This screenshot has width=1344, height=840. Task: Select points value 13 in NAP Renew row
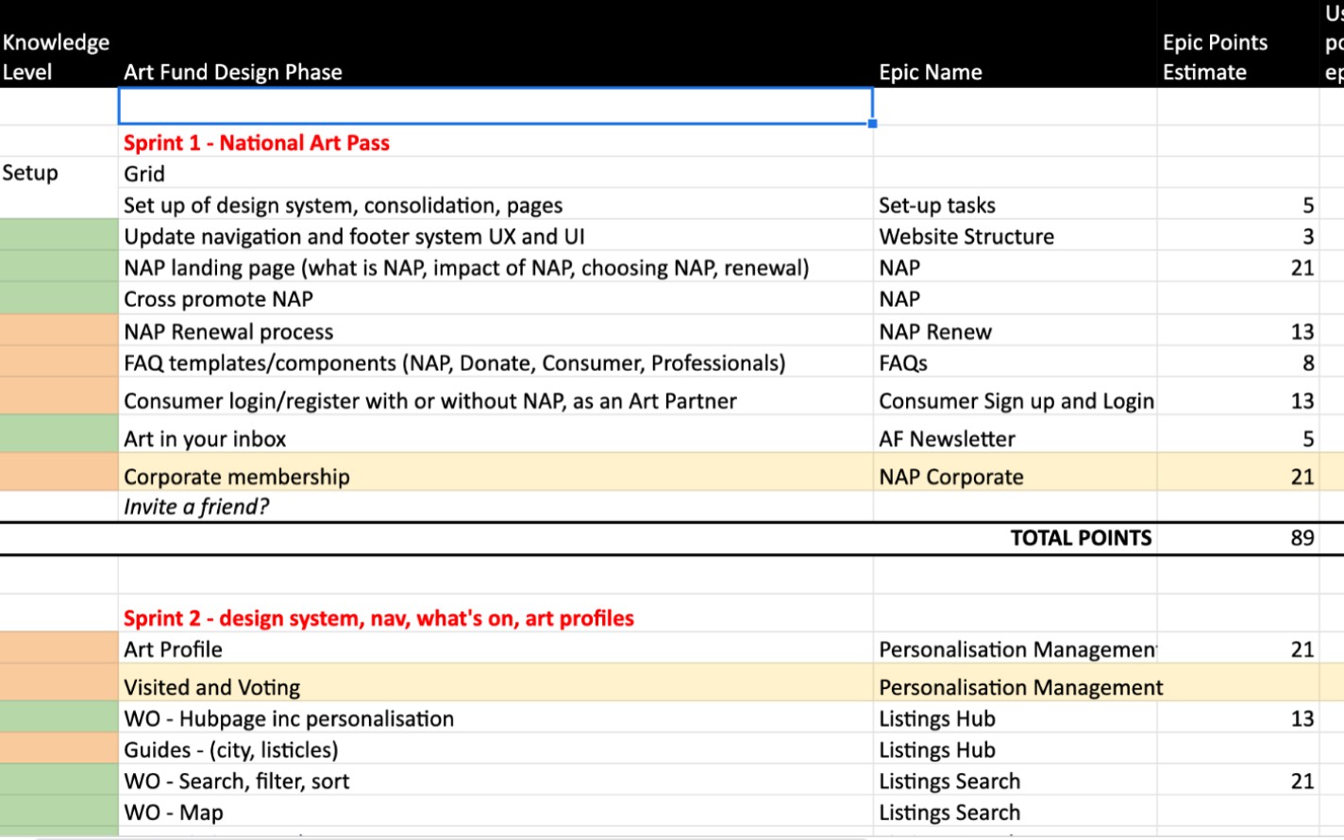(1238, 331)
